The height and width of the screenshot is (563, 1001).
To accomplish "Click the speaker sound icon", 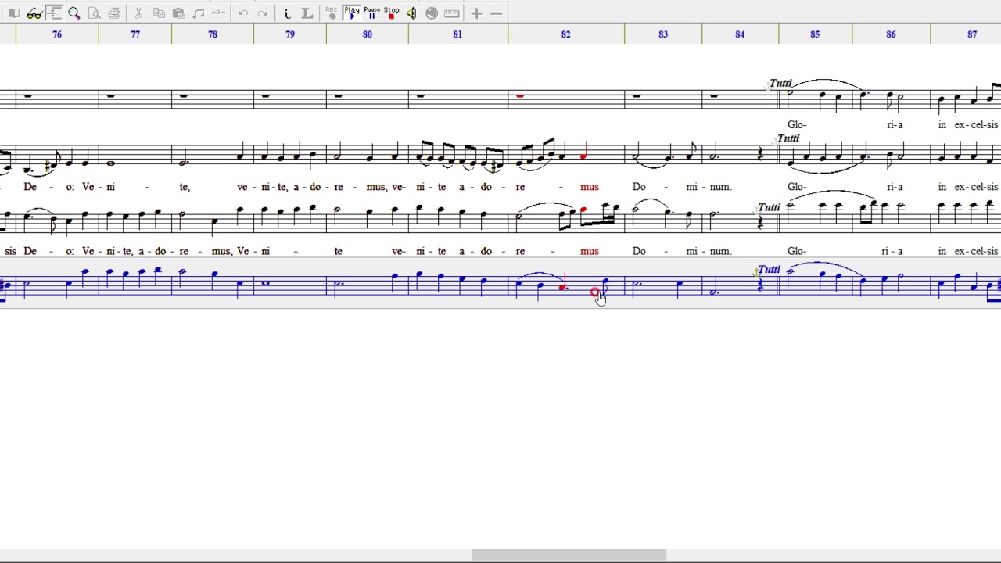I will point(411,13).
